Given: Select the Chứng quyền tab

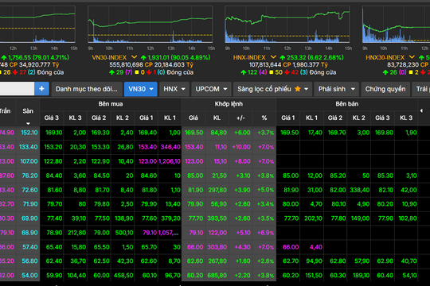Looking at the screenshot, I should pos(385,89).
